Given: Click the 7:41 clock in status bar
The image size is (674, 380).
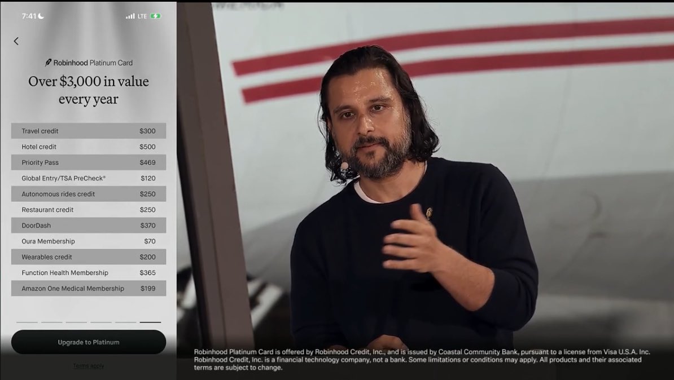Looking at the screenshot, I should pos(29,16).
